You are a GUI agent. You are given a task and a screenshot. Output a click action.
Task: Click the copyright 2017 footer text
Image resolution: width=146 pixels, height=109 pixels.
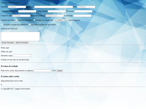(15, 89)
